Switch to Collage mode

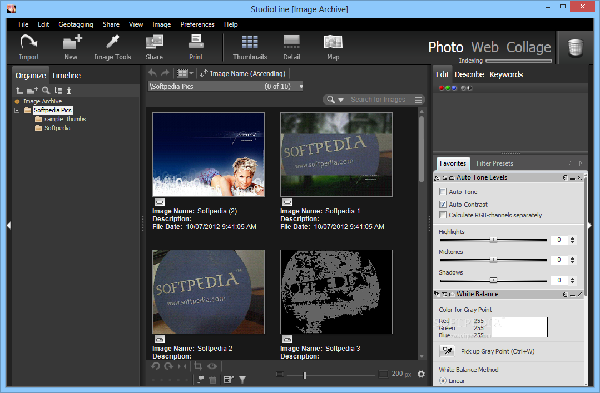[529, 47]
